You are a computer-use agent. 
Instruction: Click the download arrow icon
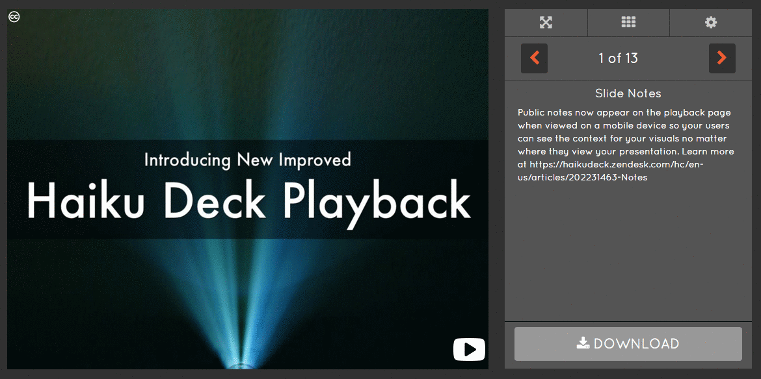583,343
